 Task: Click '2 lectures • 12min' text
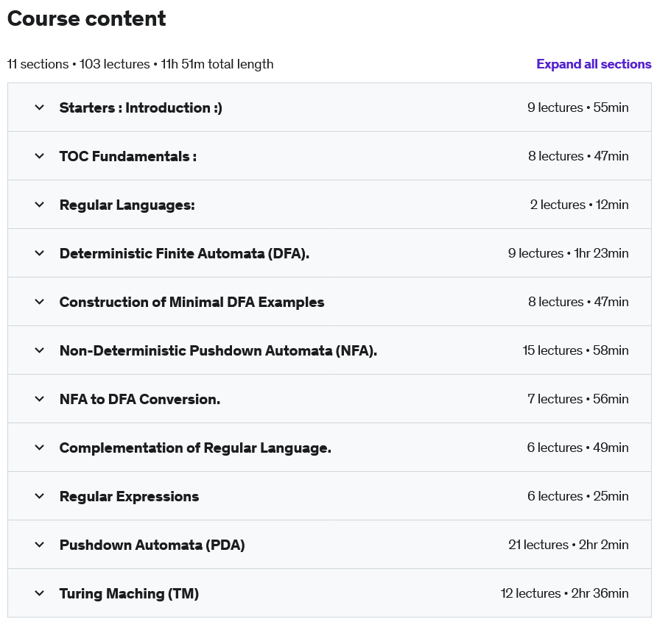click(579, 205)
